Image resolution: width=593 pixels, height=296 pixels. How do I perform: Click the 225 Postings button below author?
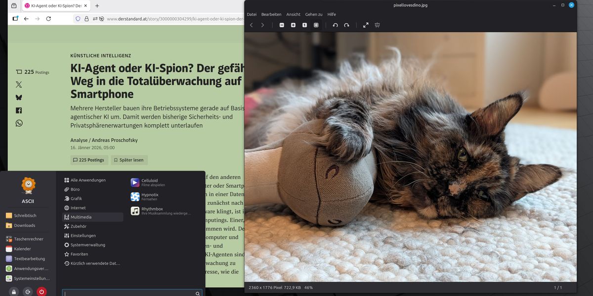pos(88,160)
